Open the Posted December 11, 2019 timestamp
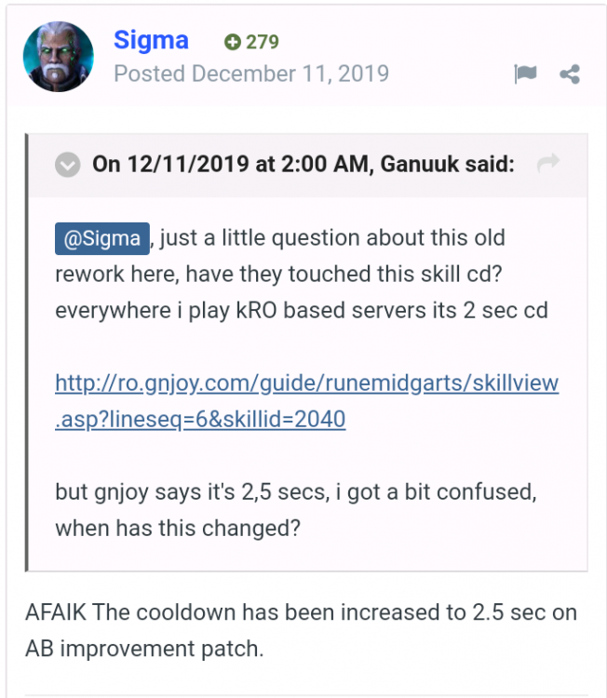Viewport: 607px width, 698px height. point(251,74)
